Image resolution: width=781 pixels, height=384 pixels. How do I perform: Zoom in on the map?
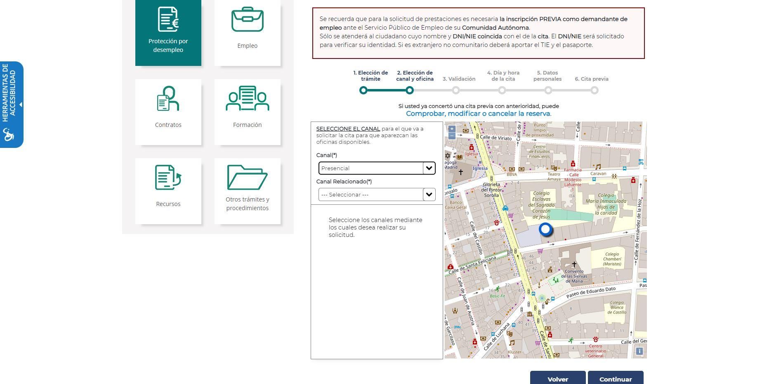[x=452, y=129]
